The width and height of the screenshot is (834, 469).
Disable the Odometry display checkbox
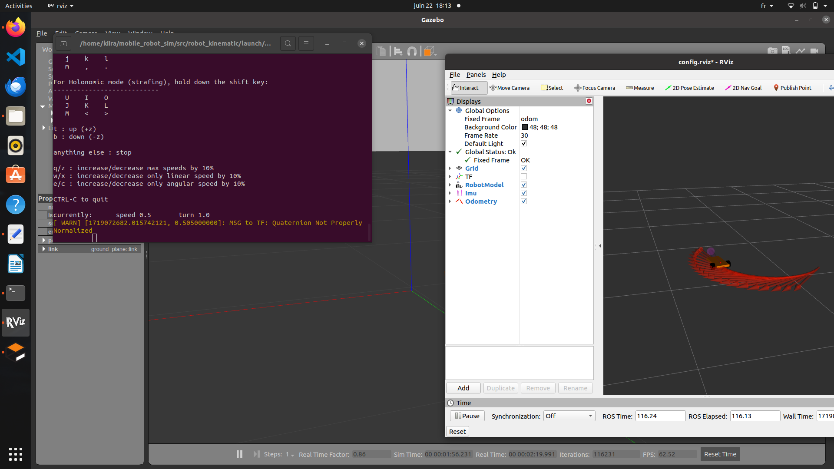[x=524, y=201]
